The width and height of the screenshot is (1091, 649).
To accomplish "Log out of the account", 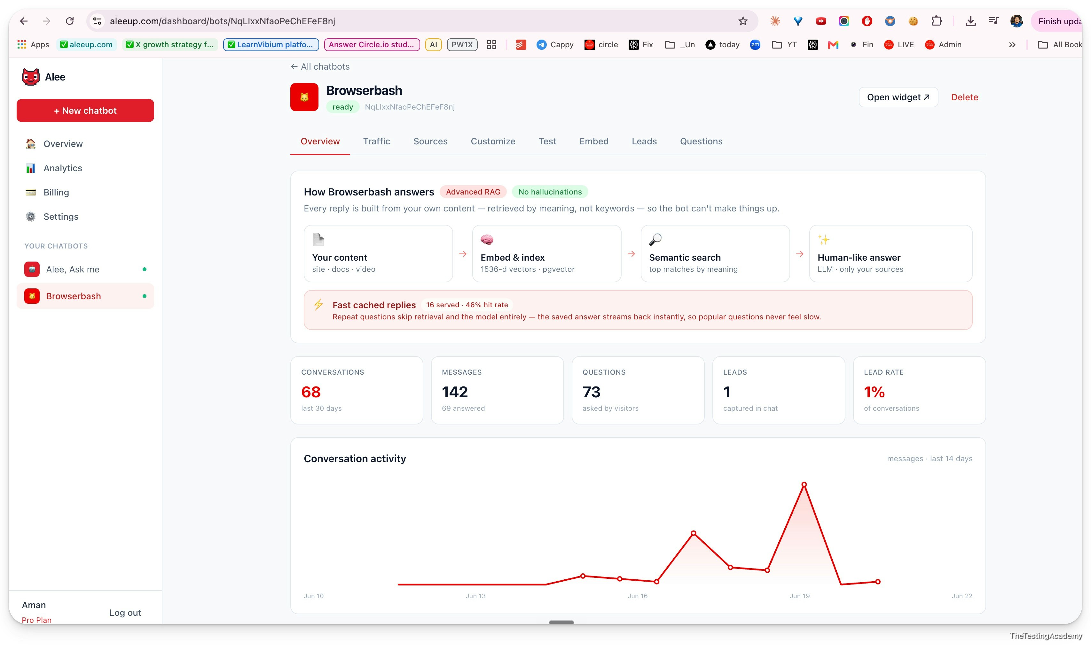I will tap(125, 612).
